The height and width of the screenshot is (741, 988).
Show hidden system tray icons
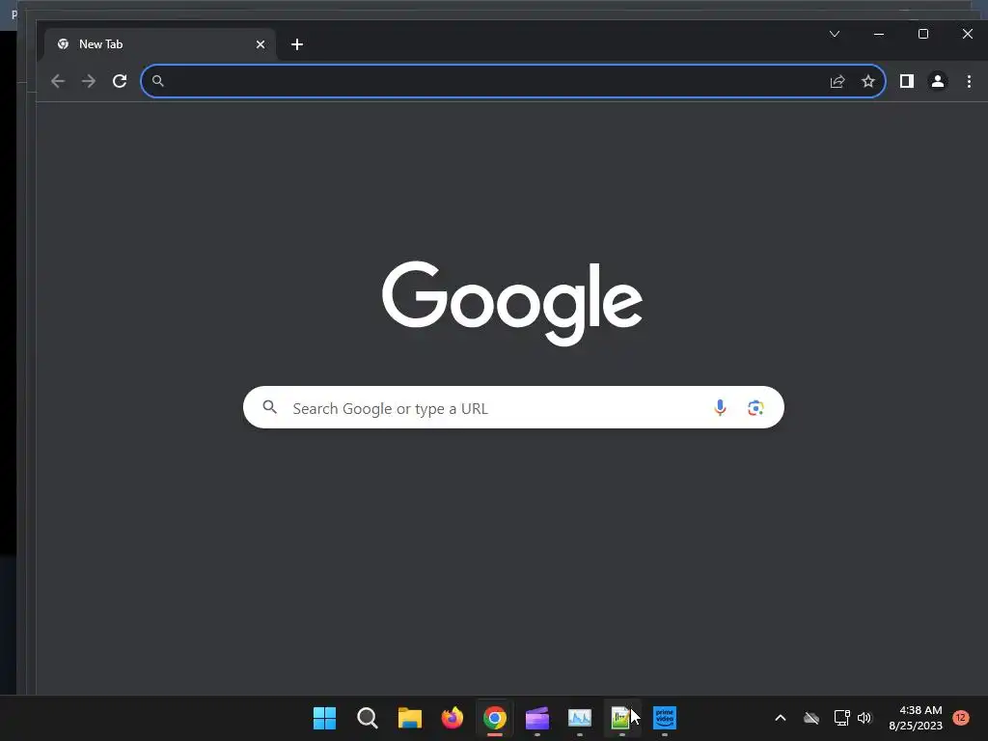coord(780,718)
